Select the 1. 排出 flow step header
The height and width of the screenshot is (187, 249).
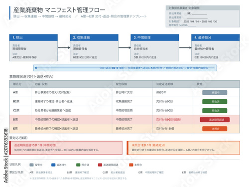coord(33,37)
